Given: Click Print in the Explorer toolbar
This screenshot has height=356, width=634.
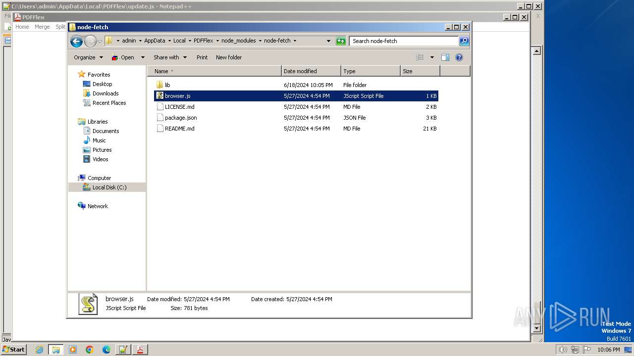Looking at the screenshot, I should [202, 57].
